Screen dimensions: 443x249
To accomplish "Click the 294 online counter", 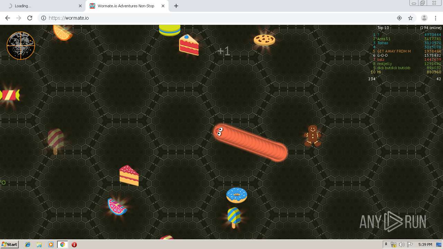I will pyautogui.click(x=431, y=28).
